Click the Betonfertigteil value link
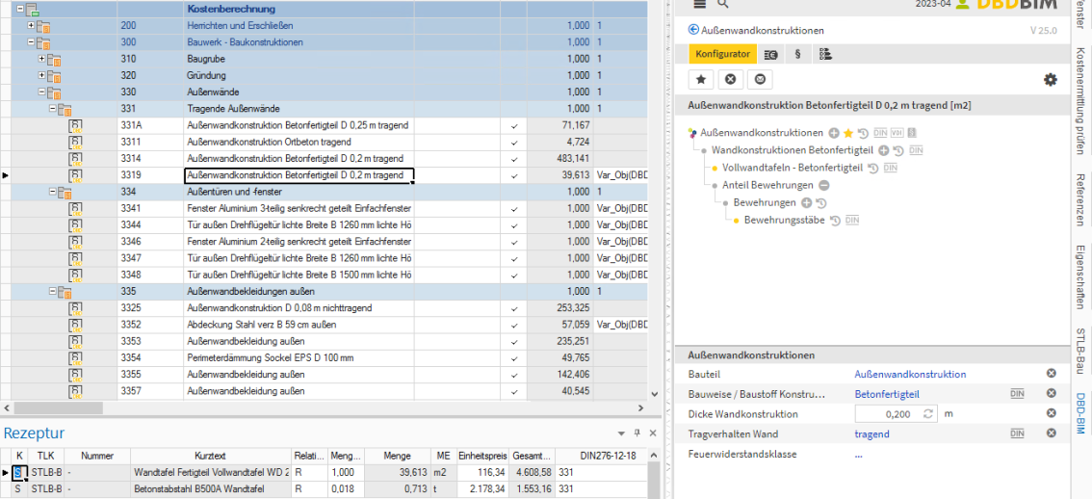This screenshot has width=1092, height=499. pyautogui.click(x=887, y=394)
